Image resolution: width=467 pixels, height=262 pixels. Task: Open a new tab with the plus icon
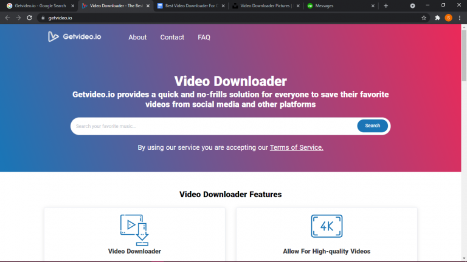386,5
